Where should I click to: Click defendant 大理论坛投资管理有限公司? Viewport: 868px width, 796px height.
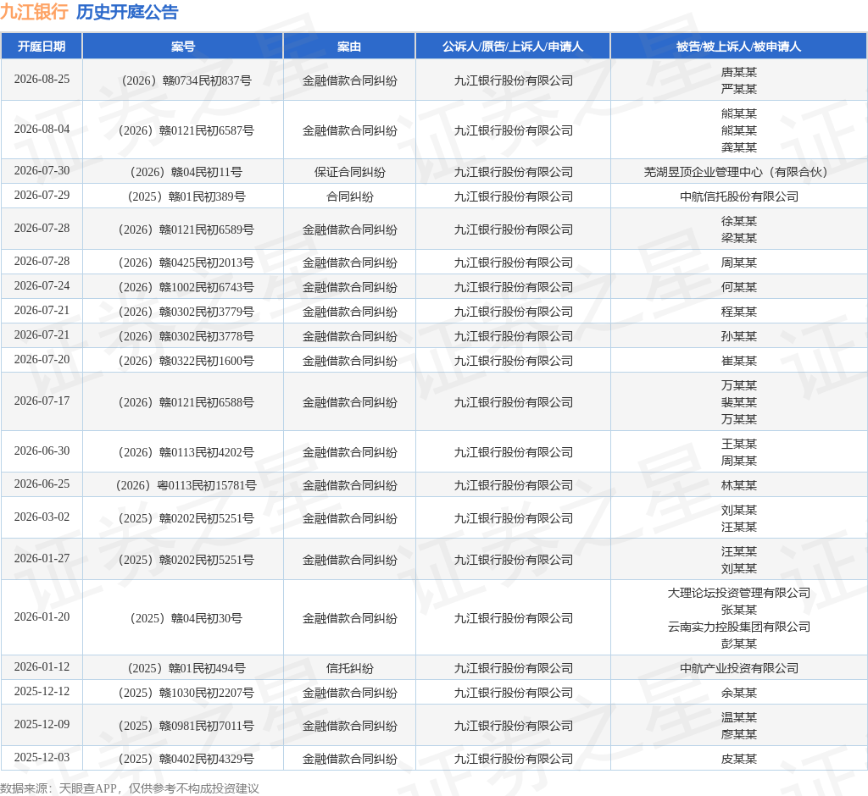(739, 593)
